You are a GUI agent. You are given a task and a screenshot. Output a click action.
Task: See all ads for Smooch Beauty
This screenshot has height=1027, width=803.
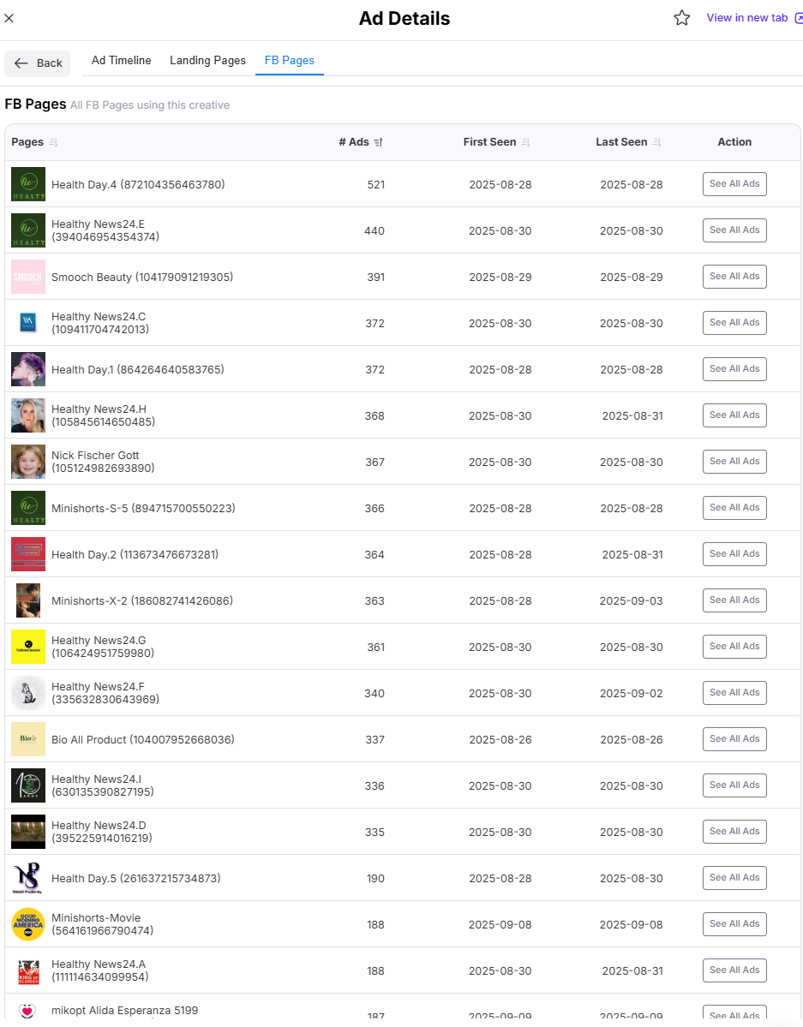[734, 277]
